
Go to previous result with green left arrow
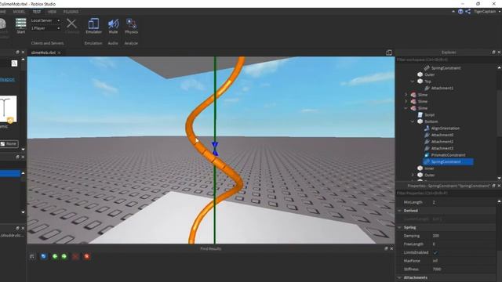[x=55, y=256]
